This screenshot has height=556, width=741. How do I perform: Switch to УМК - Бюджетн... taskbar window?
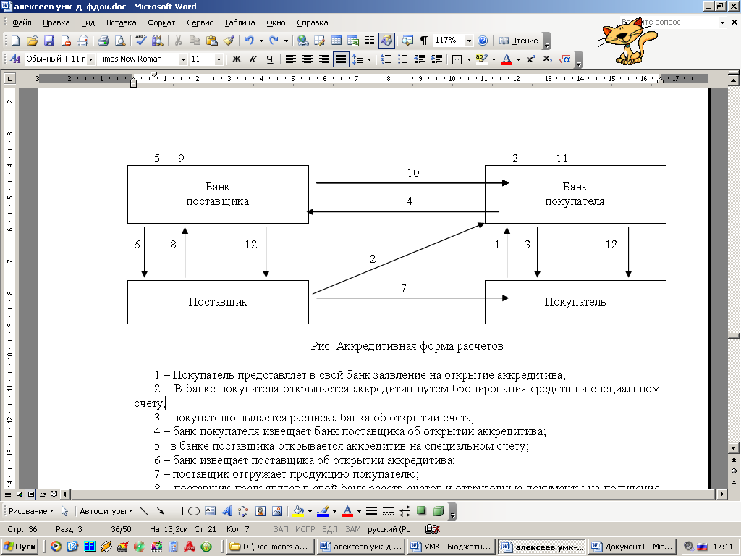pyautogui.click(x=452, y=547)
